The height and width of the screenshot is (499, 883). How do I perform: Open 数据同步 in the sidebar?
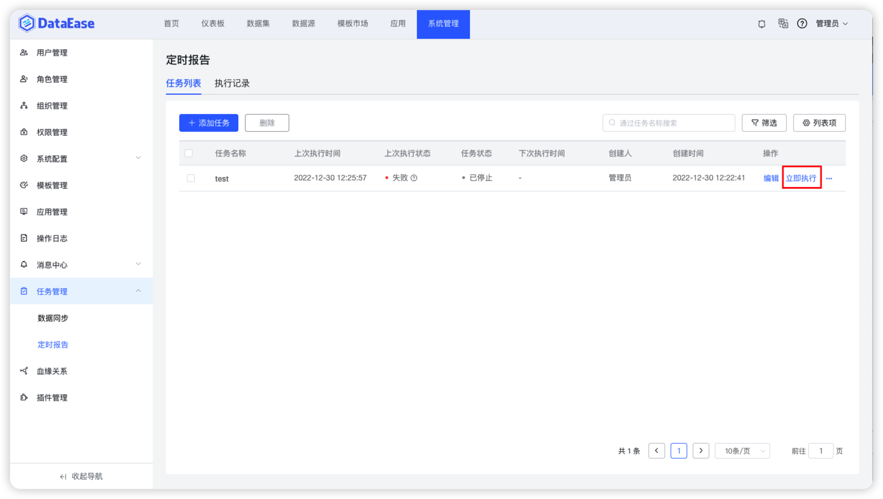[53, 318]
